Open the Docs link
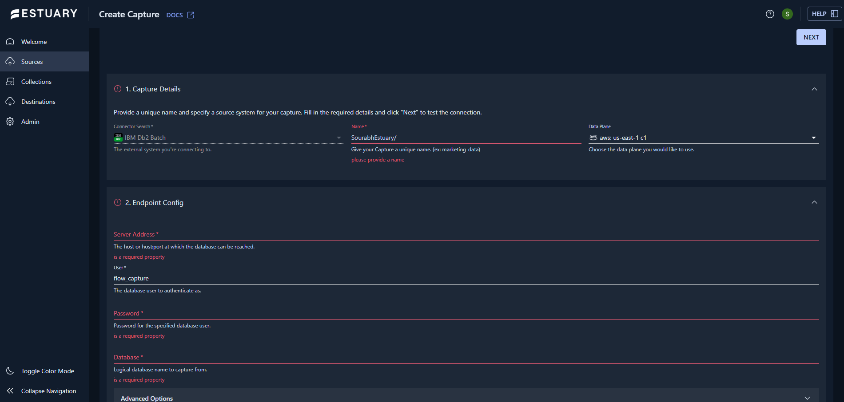Screen dimensions: 844x402 point(174,15)
